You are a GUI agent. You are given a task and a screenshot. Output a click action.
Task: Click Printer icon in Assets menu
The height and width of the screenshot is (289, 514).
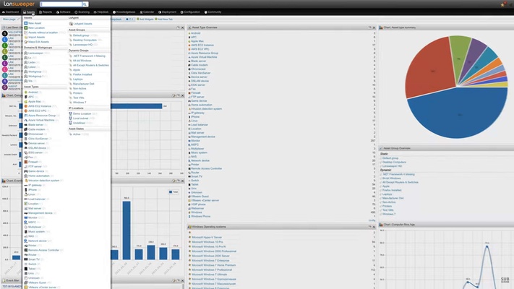click(x=26, y=246)
